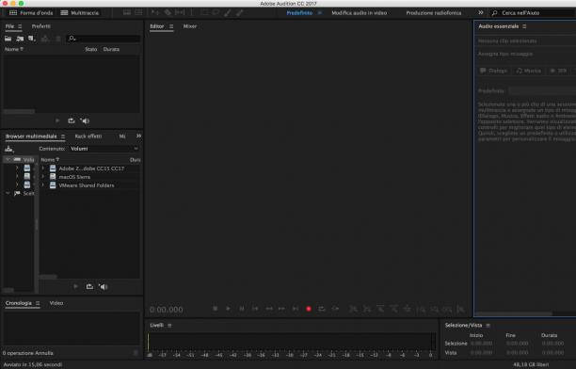The image size is (576, 369).
Task: Click the Pause transport button
Action: coord(242,309)
